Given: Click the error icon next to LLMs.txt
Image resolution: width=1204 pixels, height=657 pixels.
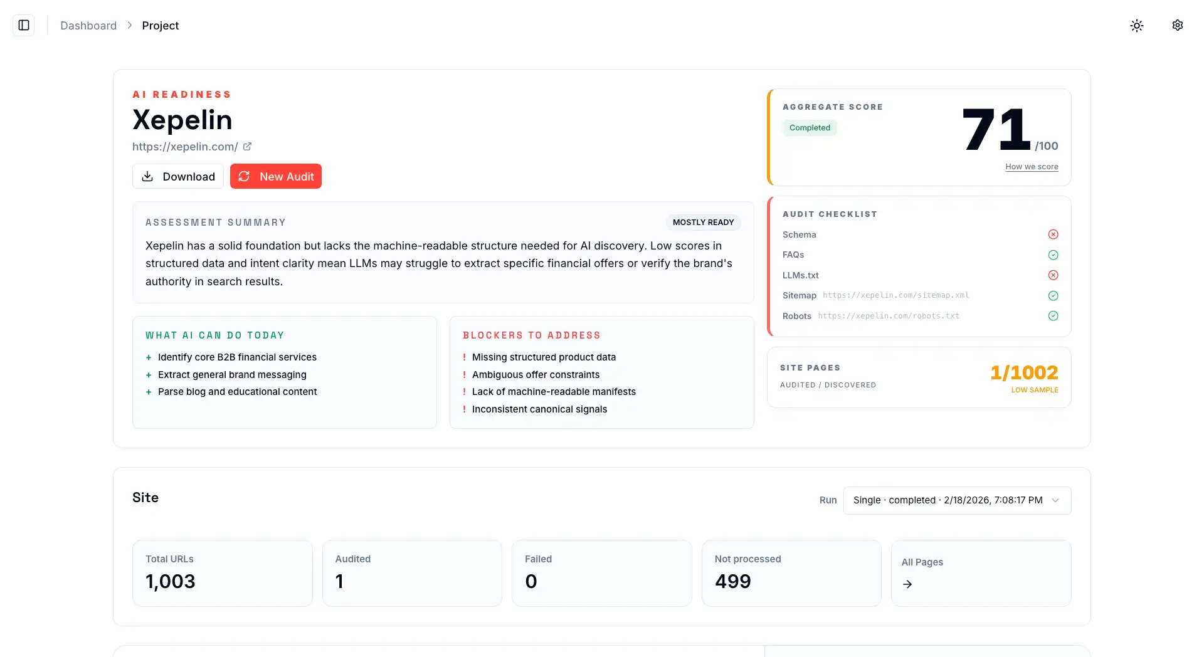Looking at the screenshot, I should 1053,275.
